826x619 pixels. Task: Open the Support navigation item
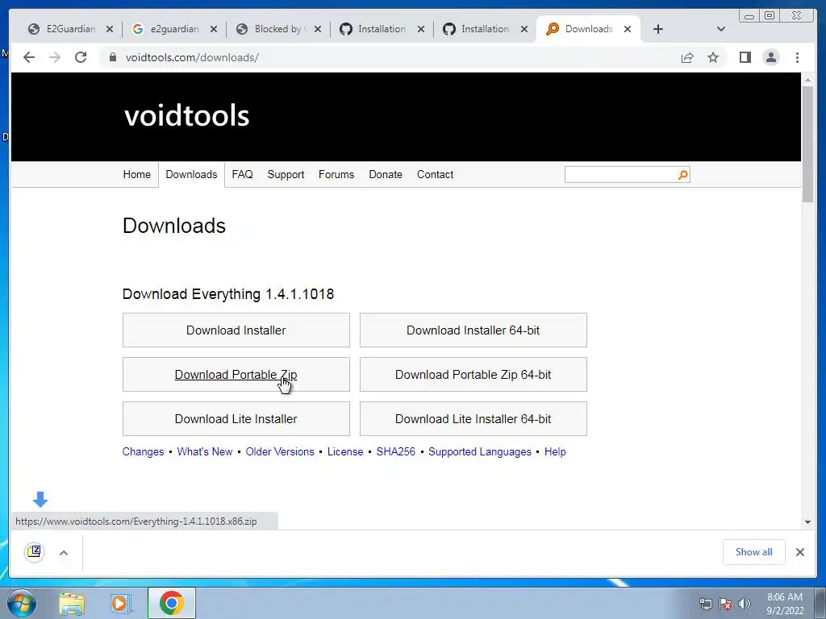(x=286, y=174)
